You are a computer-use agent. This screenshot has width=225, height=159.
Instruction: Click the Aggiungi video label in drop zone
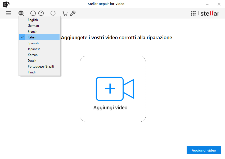(110, 108)
